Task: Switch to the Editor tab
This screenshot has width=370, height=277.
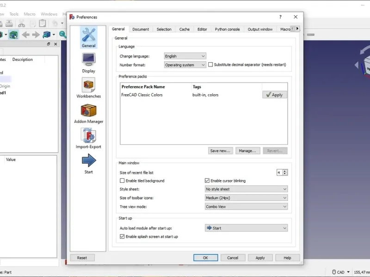Action: [x=202, y=29]
